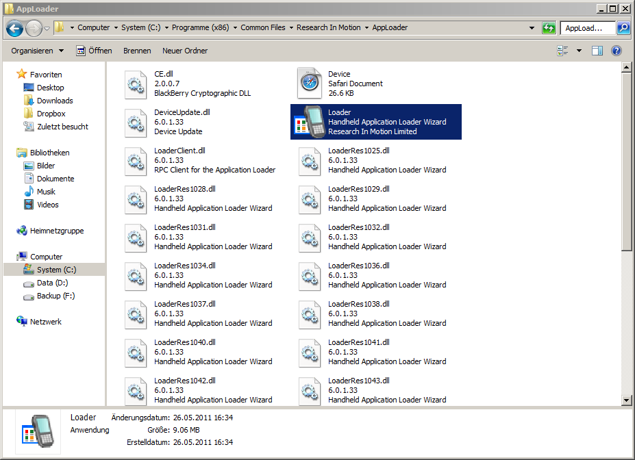Select the LoaderRes1029.dll file icon
This screenshot has width=635, height=460.
(310, 199)
